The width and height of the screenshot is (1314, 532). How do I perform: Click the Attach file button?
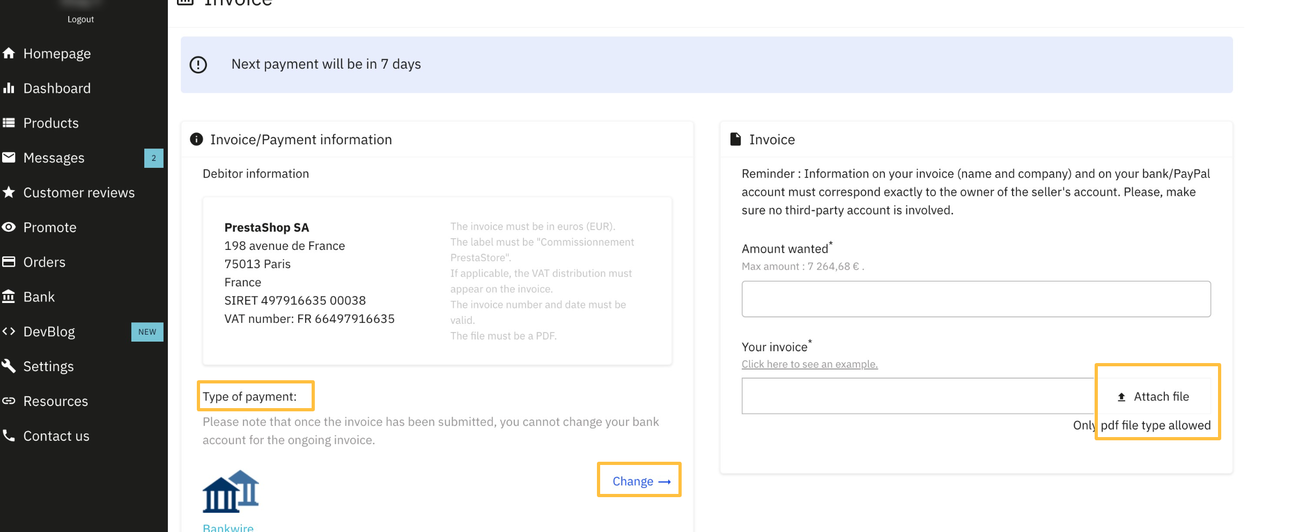(1154, 397)
